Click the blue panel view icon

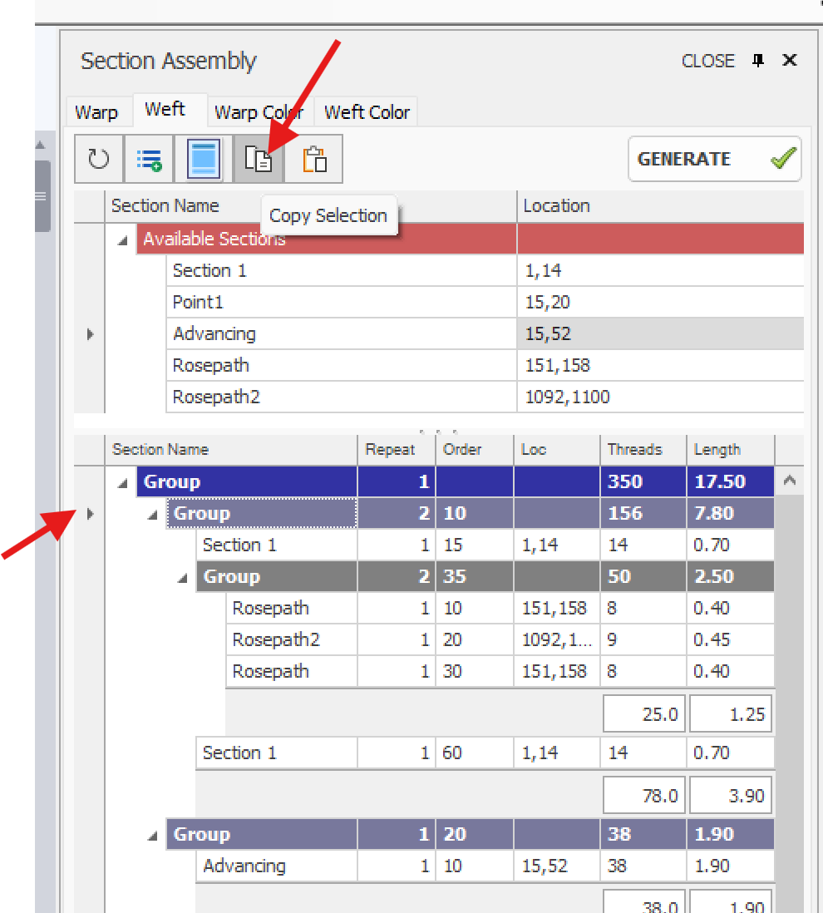tap(203, 159)
